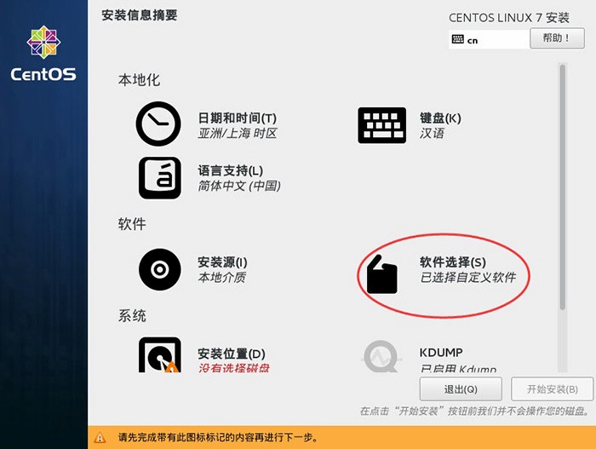596x449 pixels.
Task: Select 安装位置(D) entry
Action: [232, 354]
